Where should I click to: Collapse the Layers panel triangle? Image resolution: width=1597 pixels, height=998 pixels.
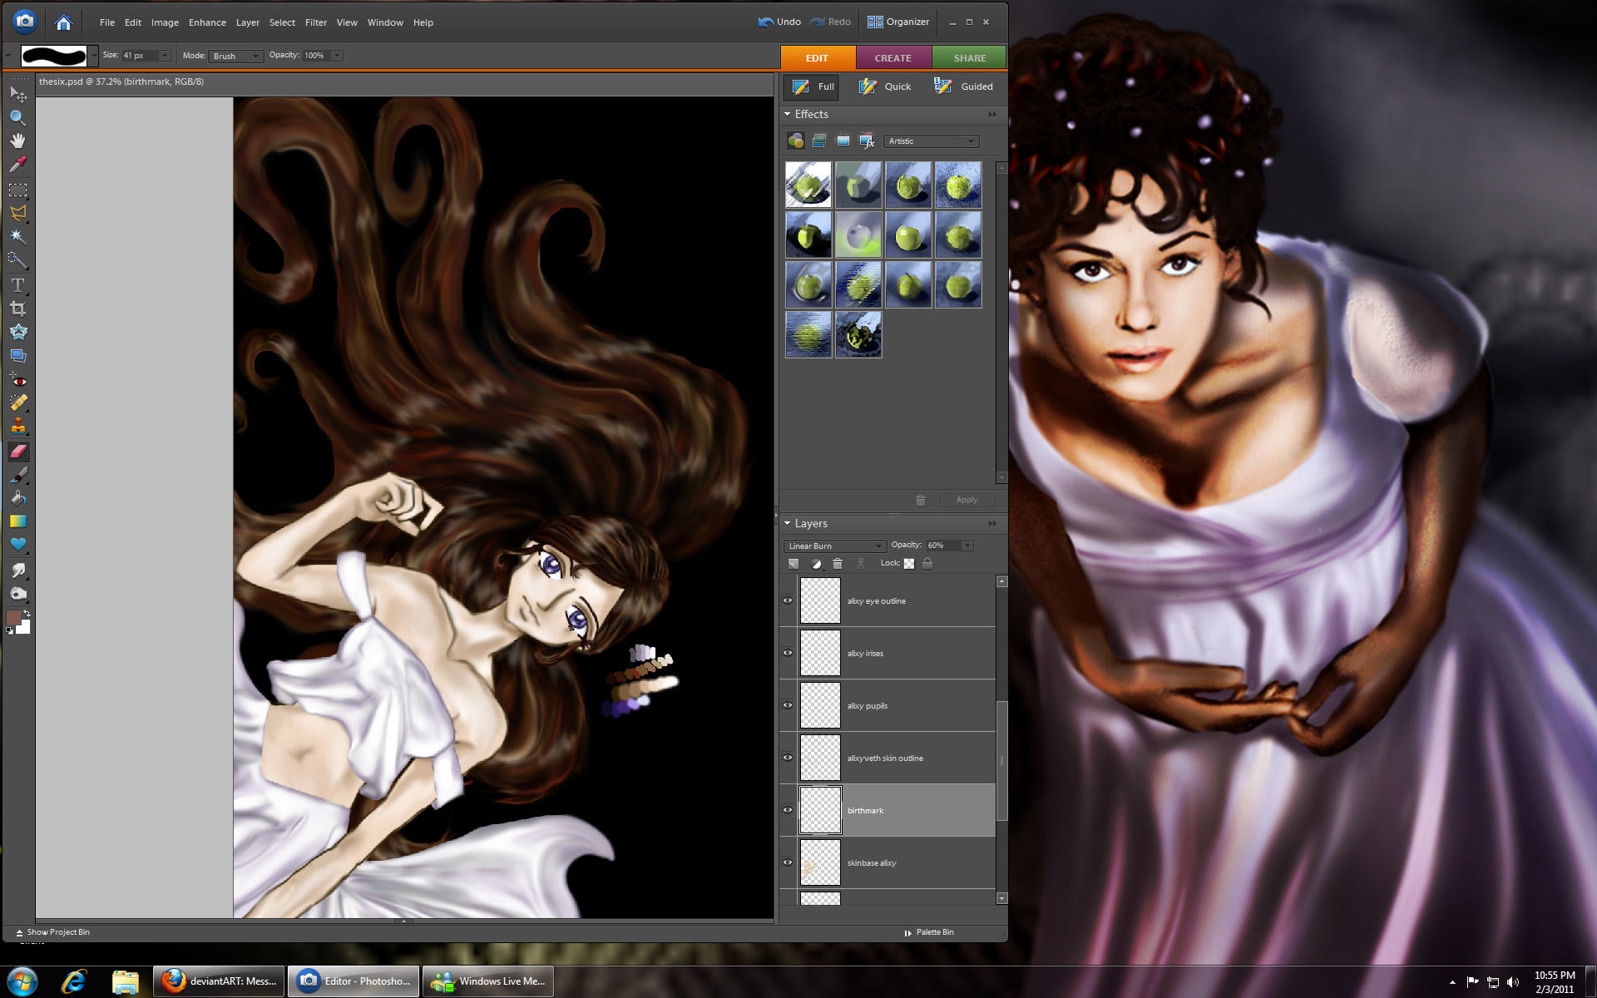tap(787, 523)
